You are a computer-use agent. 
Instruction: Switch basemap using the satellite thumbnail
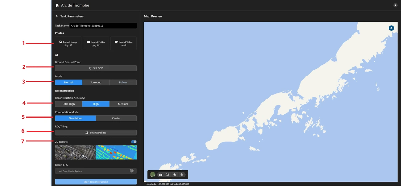click(x=153, y=175)
